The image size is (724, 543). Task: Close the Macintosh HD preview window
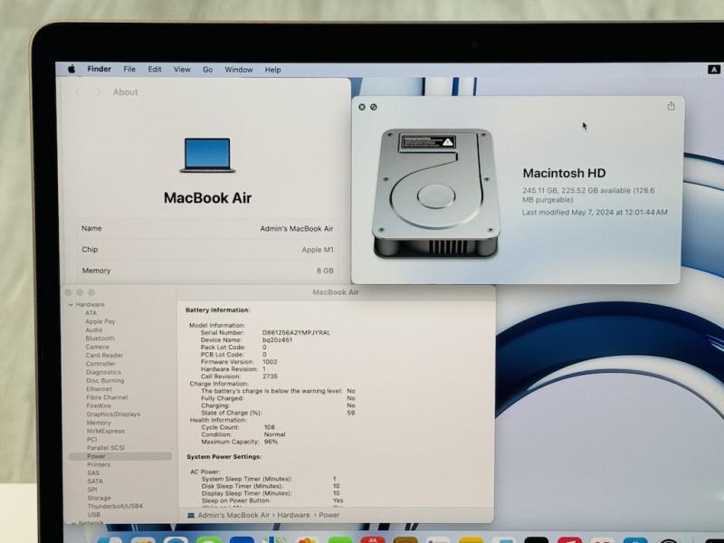click(362, 107)
